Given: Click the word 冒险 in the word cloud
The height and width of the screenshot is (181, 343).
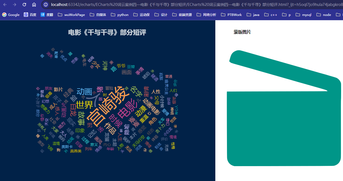Looking at the screenshot, I should click(109, 88).
